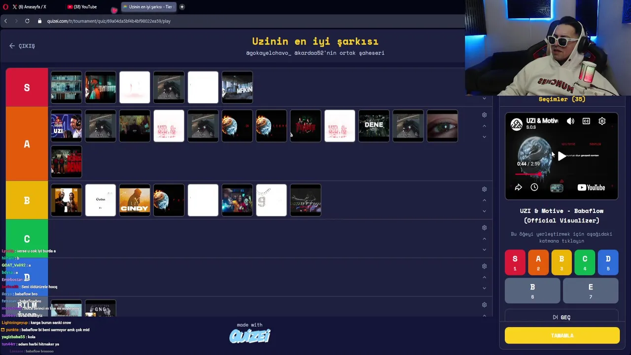Screen dimensions: 631x355
Task: Open video on YouTube via logo
Action: (591, 187)
